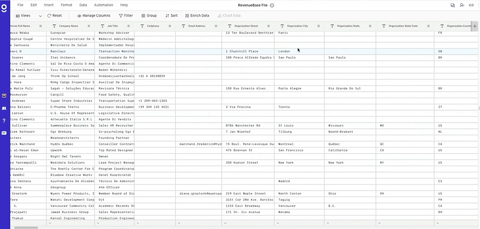Click the Chart Data button
The height and width of the screenshot is (229, 480).
229,16
